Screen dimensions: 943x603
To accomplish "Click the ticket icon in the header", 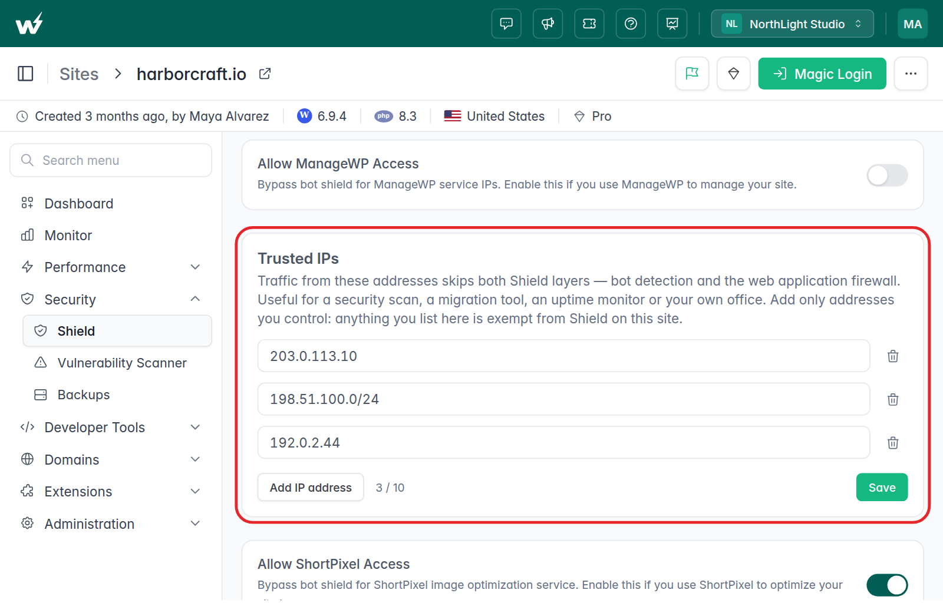I will (589, 24).
